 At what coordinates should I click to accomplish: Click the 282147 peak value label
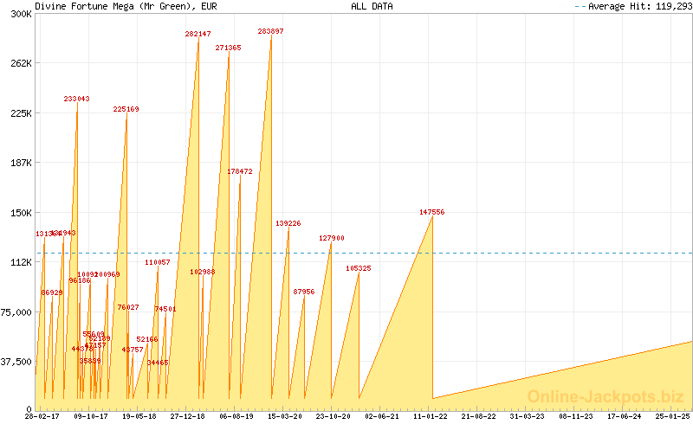point(198,34)
